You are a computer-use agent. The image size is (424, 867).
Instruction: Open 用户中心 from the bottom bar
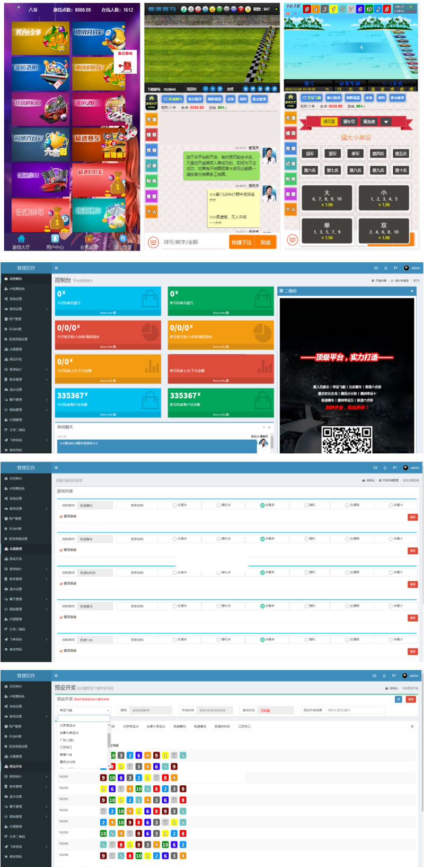[x=55, y=242]
